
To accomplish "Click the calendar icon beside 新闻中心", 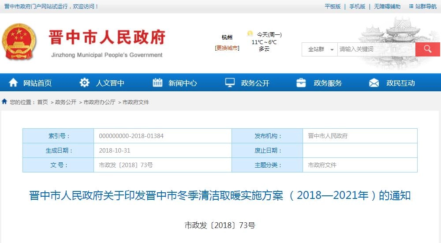I will (x=157, y=83).
